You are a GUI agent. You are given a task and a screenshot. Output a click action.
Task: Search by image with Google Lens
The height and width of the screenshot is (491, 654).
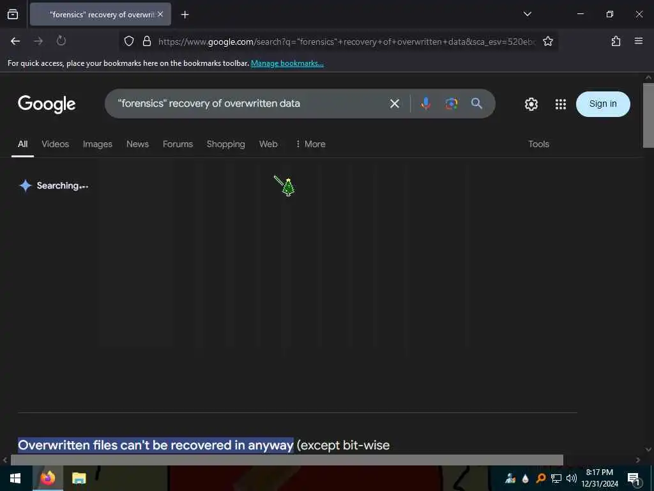(452, 104)
